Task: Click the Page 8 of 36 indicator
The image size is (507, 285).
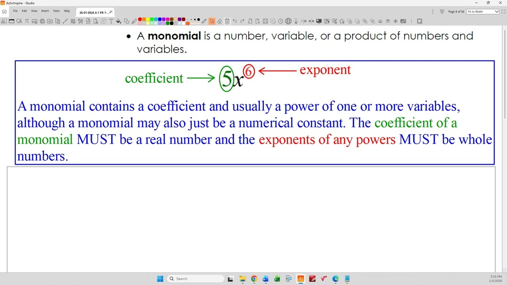Action: pyautogui.click(x=456, y=11)
